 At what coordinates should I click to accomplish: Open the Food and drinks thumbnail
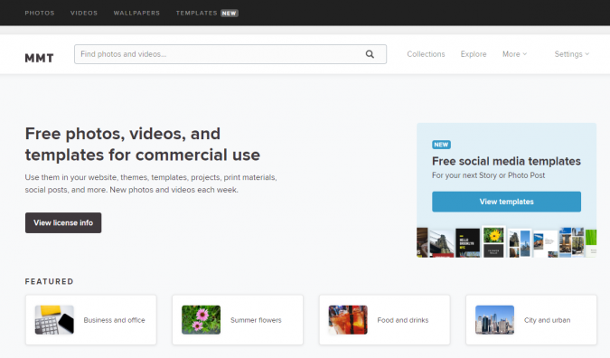(x=348, y=320)
